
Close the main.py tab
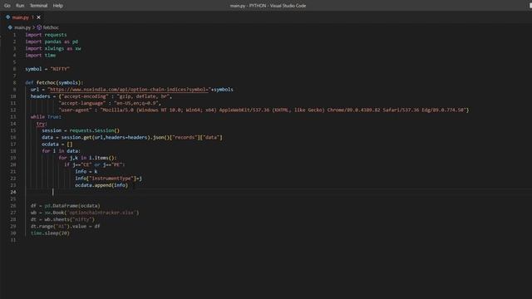point(39,17)
